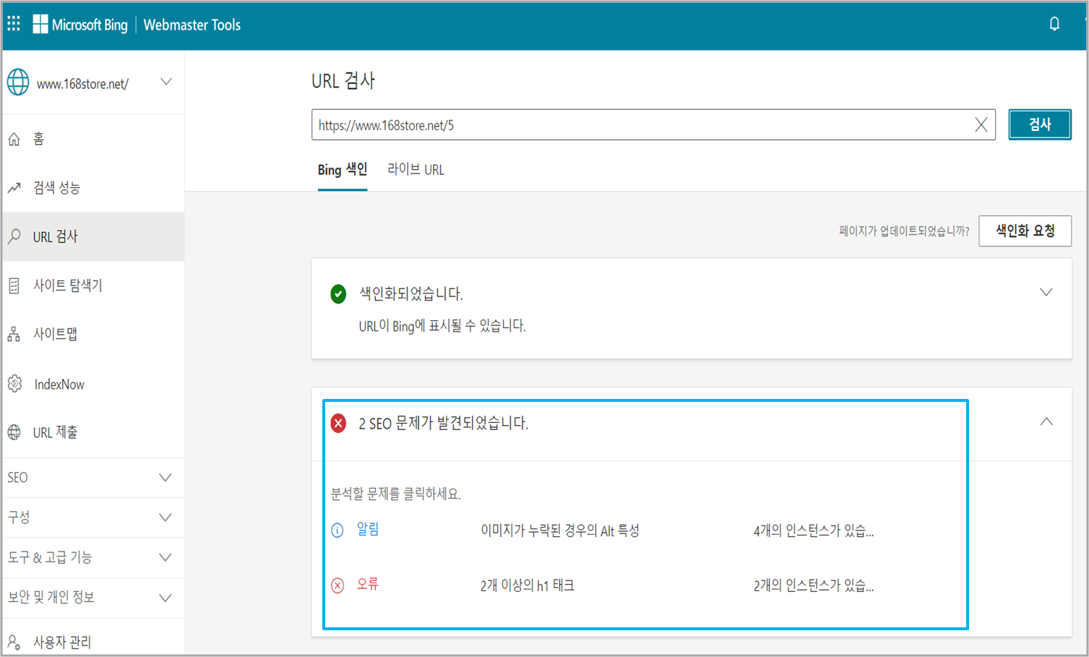The width and height of the screenshot is (1089, 657).
Task: Select the Bing 색인 tab
Action: click(x=342, y=169)
